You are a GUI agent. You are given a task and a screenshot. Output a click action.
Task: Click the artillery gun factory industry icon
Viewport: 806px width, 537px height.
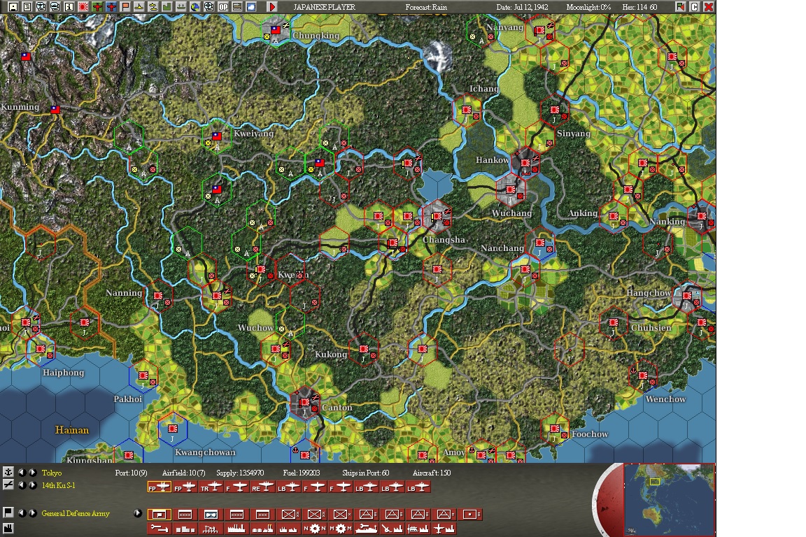(x=392, y=529)
